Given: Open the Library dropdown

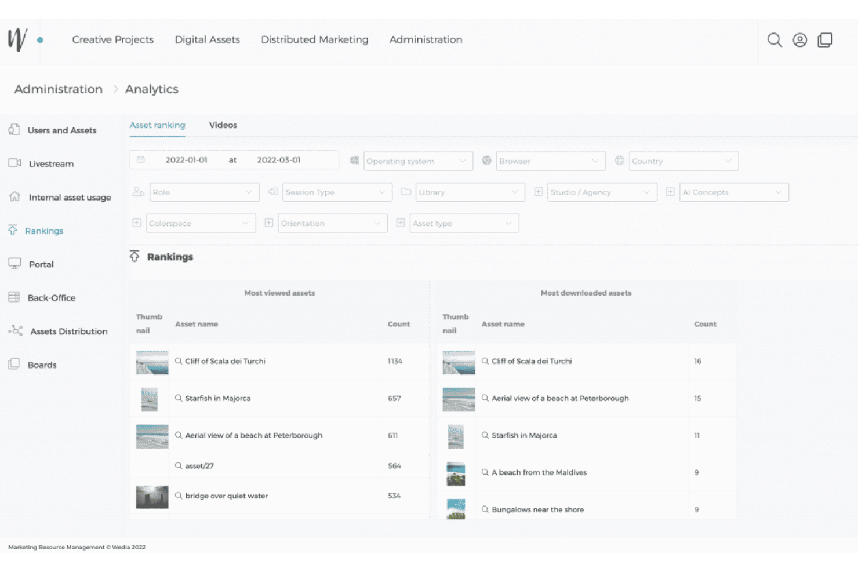Looking at the screenshot, I should [470, 192].
